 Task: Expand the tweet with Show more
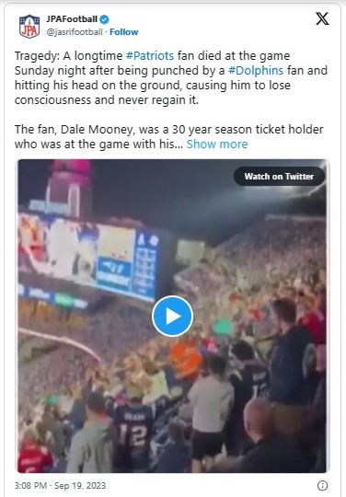click(217, 144)
